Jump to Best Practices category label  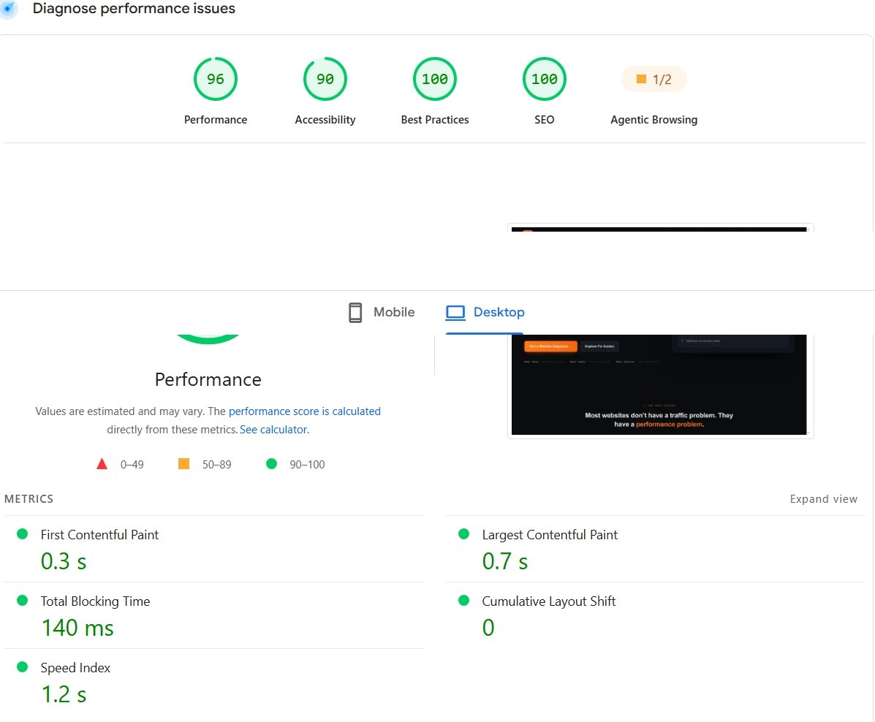click(x=435, y=119)
